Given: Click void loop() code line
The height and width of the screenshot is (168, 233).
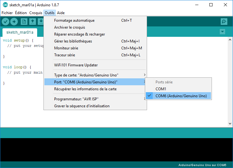Looking at the screenshot, I should (17, 67).
